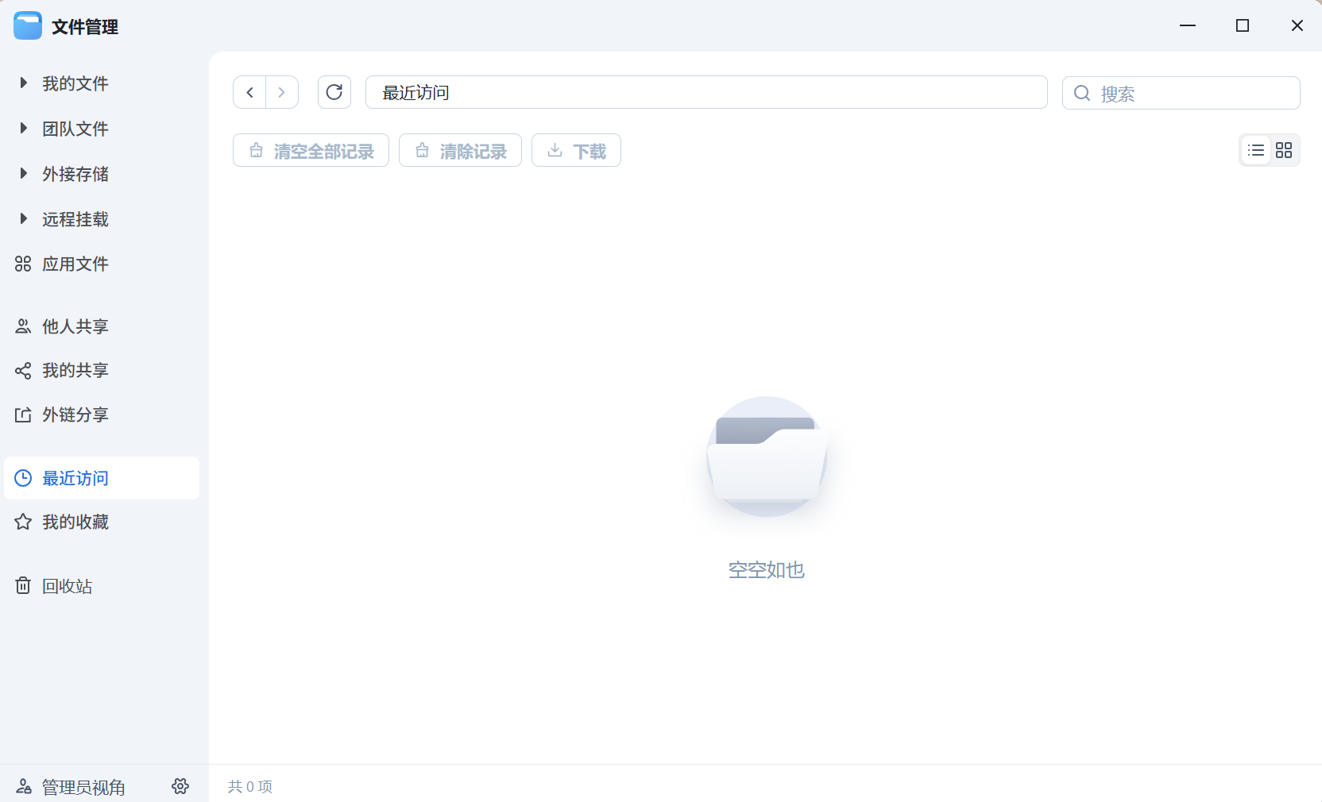The image size is (1322, 802).
Task: Click the 清除记录 button
Action: pos(460,150)
